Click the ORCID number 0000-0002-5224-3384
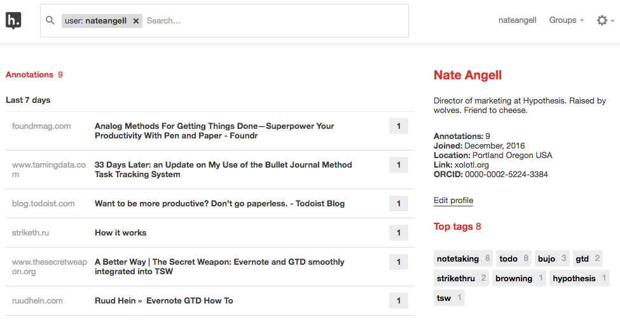 pyautogui.click(x=506, y=175)
